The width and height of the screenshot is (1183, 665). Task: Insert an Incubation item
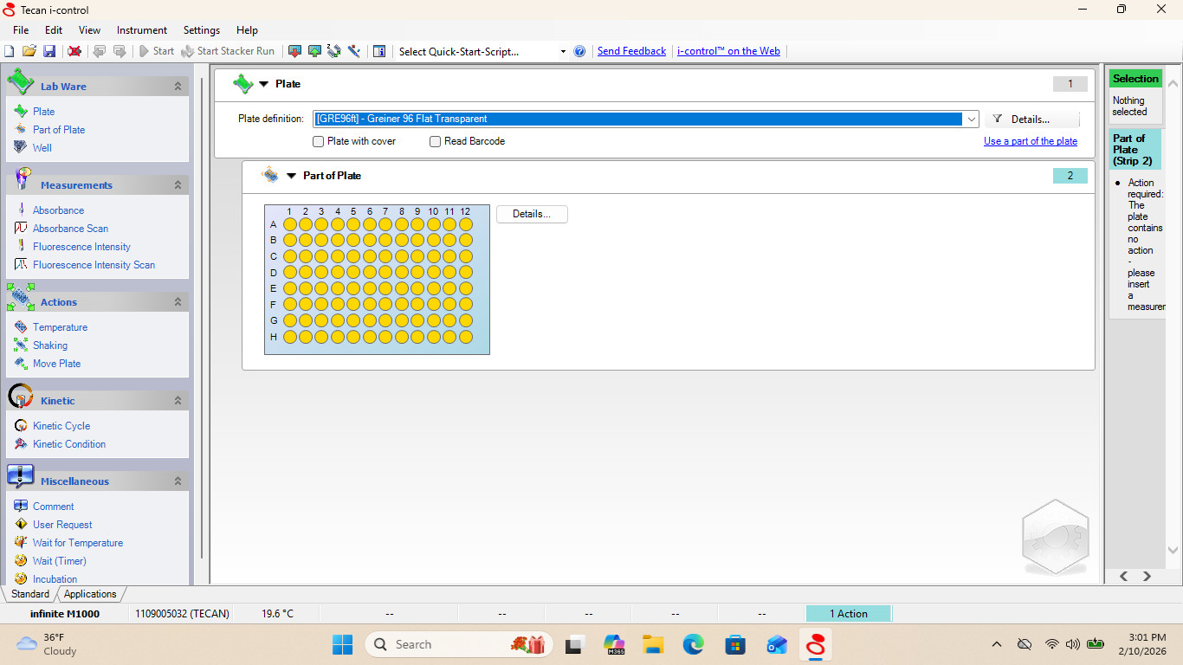[55, 579]
